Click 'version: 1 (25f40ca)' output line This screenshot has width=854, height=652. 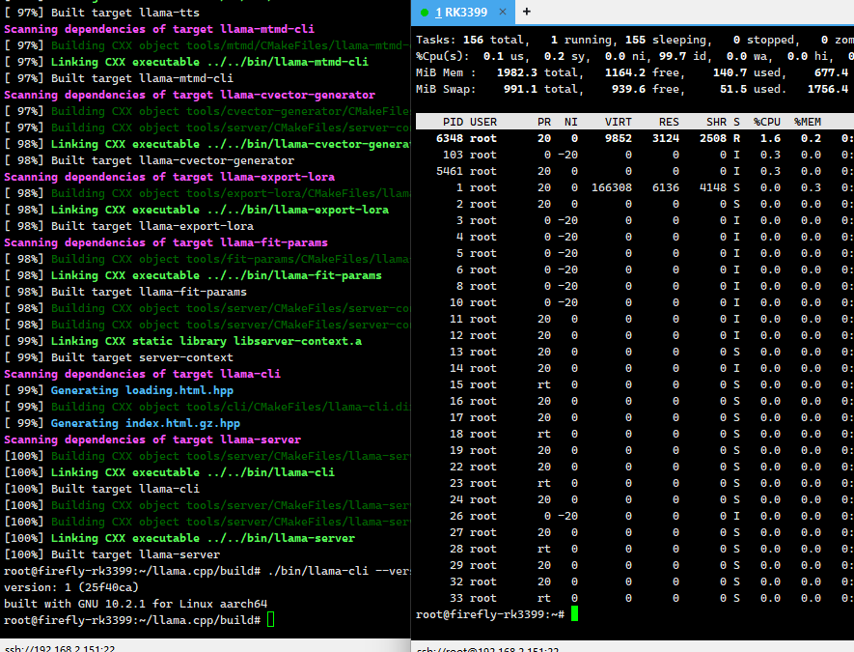point(71,587)
